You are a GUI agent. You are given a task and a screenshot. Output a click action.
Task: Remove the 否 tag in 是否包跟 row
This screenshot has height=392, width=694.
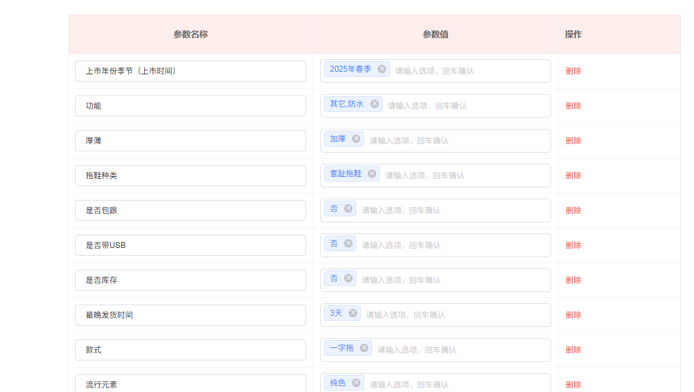tap(348, 208)
